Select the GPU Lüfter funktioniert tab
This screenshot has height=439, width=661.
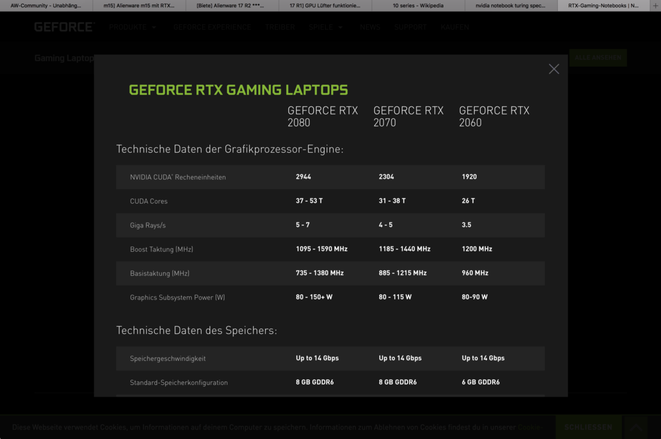325,5
